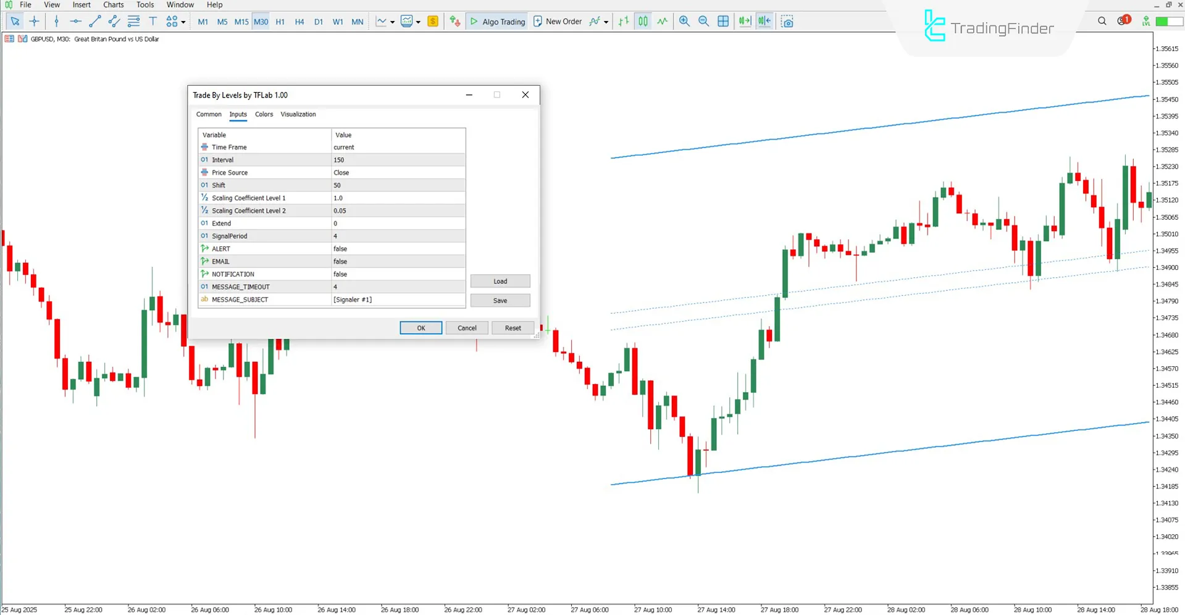Open the Charts menu
Viewport: 1185px width, 615px height.
[x=113, y=4]
